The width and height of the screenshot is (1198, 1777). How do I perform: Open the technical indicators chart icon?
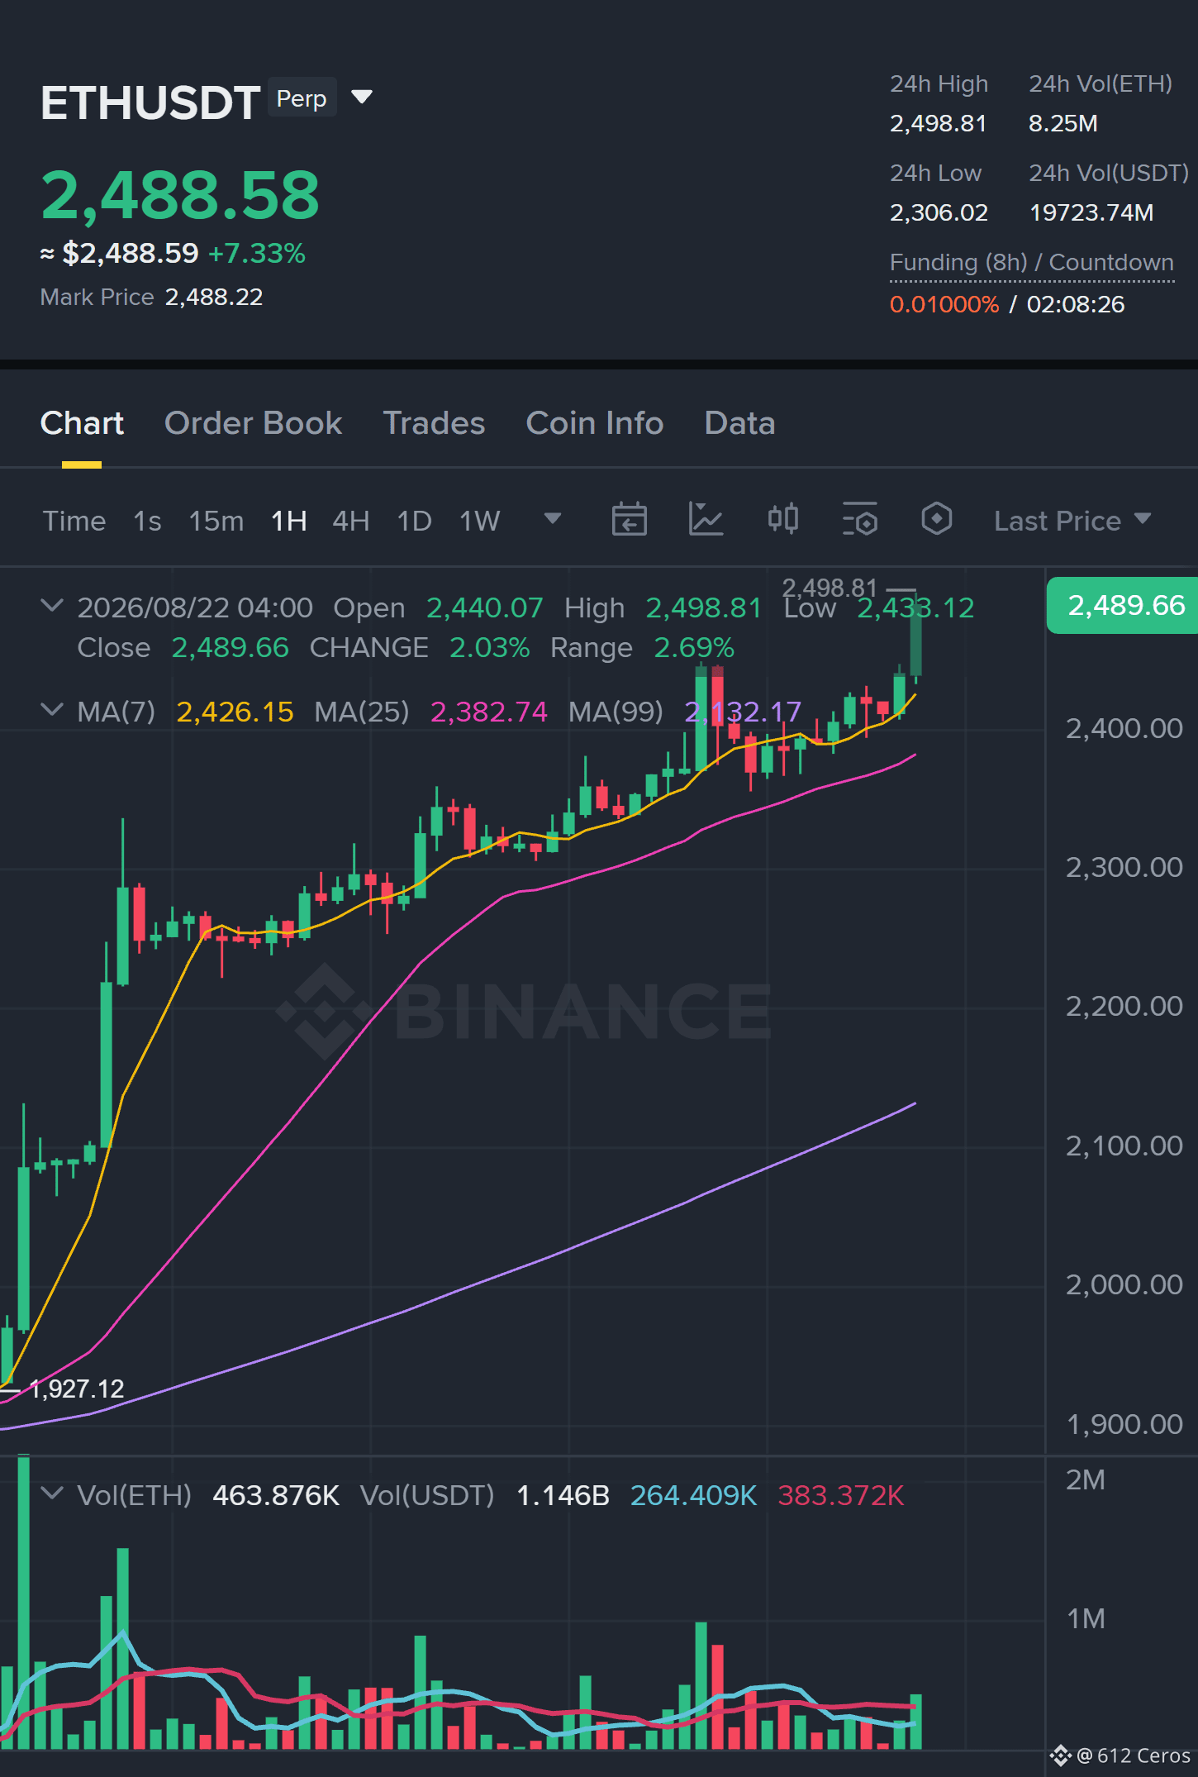(x=706, y=520)
